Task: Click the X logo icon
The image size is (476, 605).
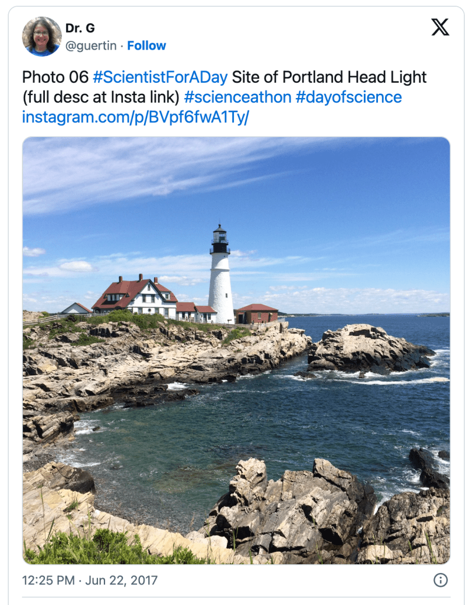Action: click(440, 27)
